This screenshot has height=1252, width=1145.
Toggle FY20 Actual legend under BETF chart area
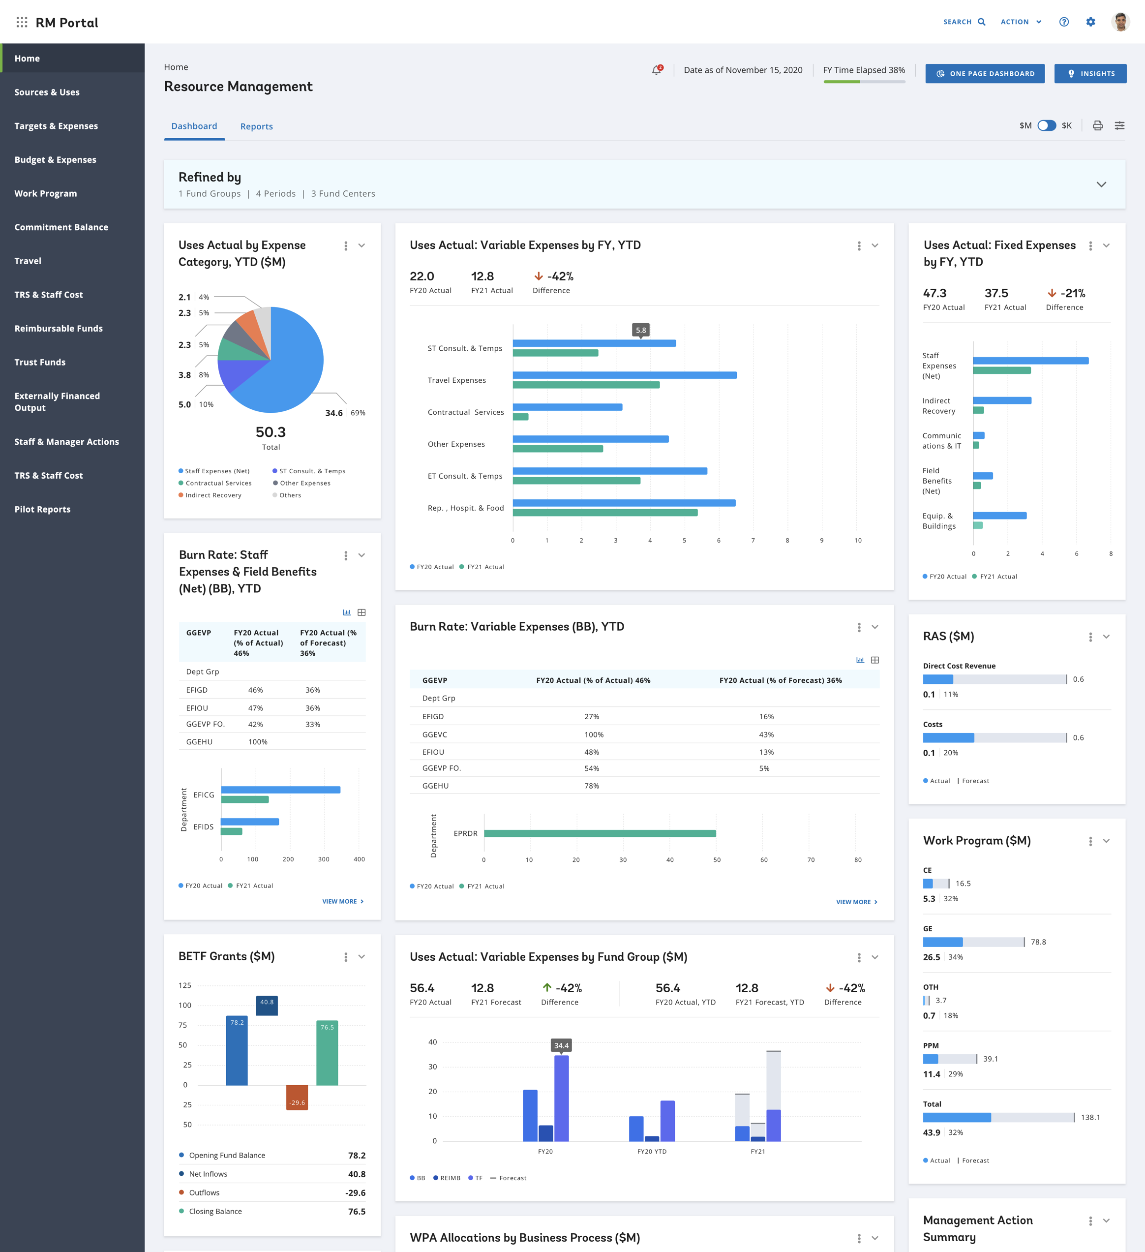coord(200,885)
